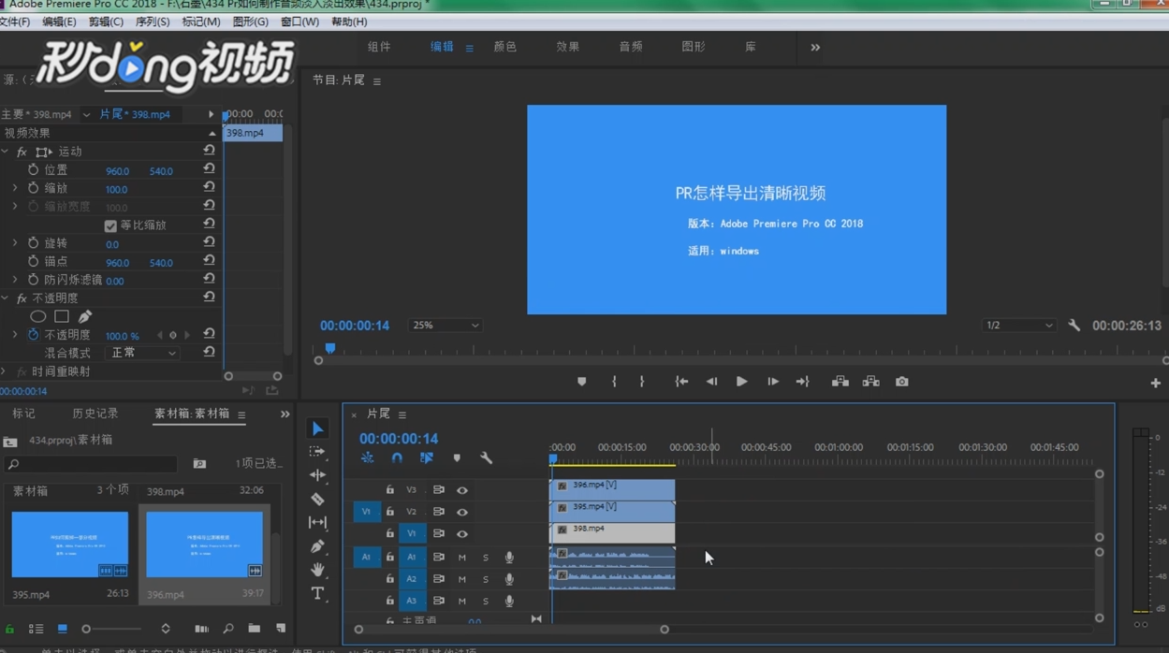Step forward one frame
The image size is (1169, 653).
[x=772, y=382]
